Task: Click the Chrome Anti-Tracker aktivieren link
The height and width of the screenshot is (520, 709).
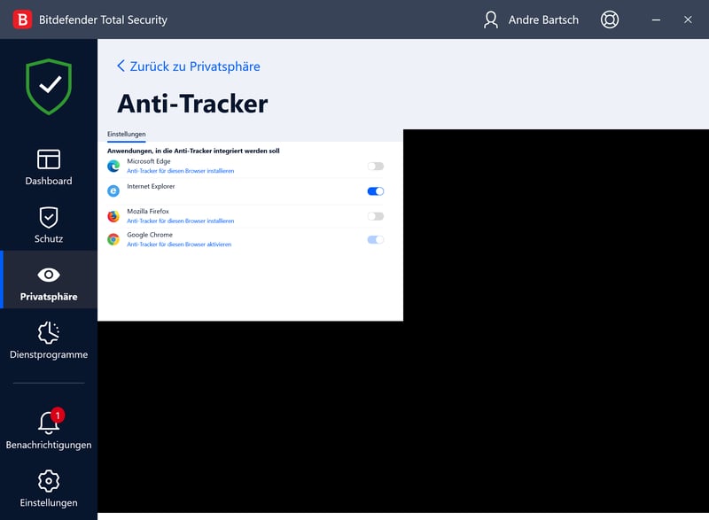Action: click(x=178, y=244)
